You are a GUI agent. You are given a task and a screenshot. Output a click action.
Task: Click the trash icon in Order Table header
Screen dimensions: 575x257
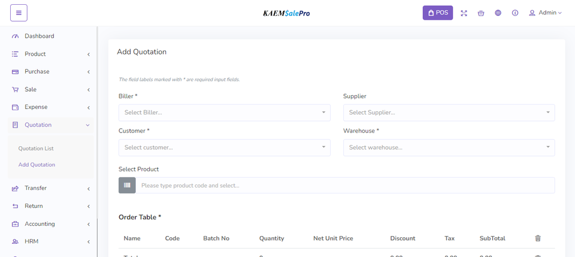tap(537, 238)
